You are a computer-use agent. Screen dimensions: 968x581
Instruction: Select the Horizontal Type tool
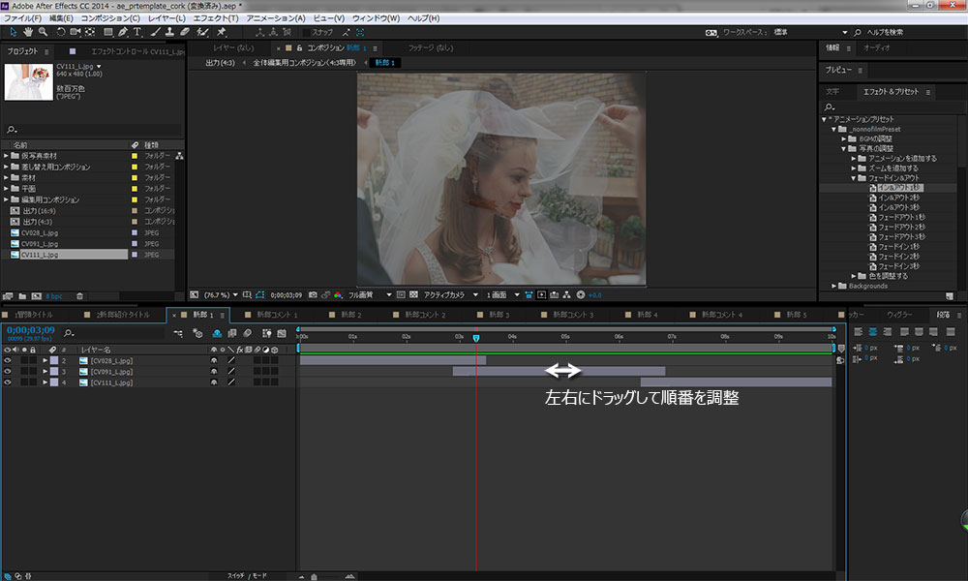(138, 32)
